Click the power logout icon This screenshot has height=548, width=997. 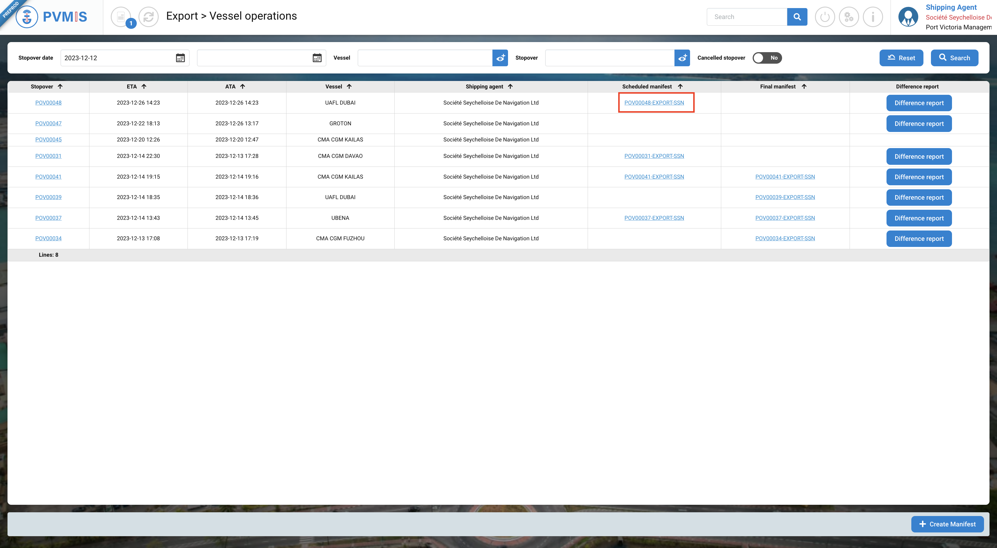point(825,17)
